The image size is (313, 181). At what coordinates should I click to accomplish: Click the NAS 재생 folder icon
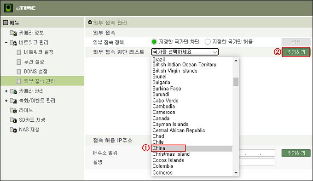[x=13, y=130]
